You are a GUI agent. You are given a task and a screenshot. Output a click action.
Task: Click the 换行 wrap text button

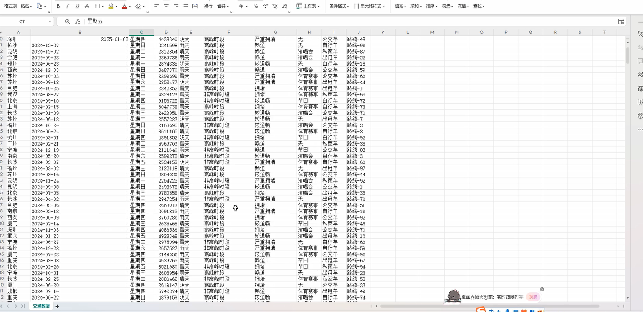coord(208,6)
